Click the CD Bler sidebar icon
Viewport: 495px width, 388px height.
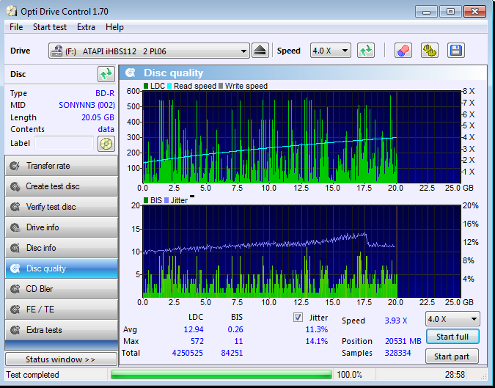point(15,289)
